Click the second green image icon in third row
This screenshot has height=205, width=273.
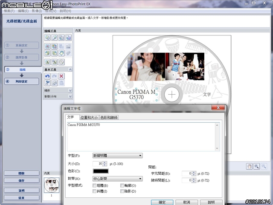[x=54, y=53]
